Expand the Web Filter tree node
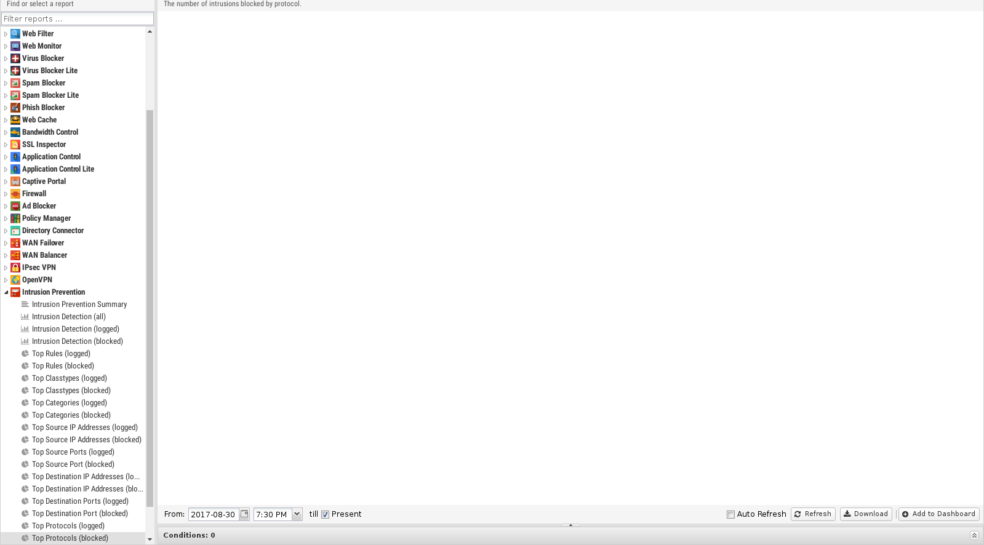984x545 pixels. tap(6, 34)
